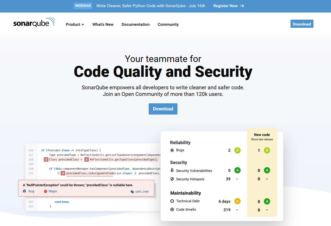Image resolution: width=331 pixels, height=226 pixels.
Task: Click line number 246 in the code snippet
Action: click(x=31, y=150)
